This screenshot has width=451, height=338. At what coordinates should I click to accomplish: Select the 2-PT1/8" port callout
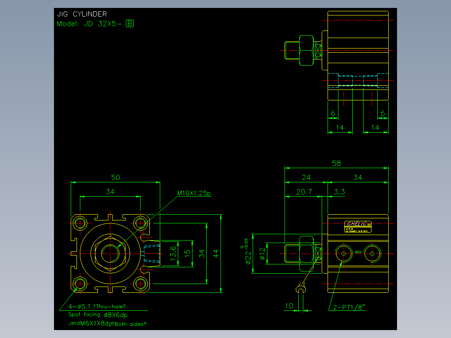tap(349, 307)
